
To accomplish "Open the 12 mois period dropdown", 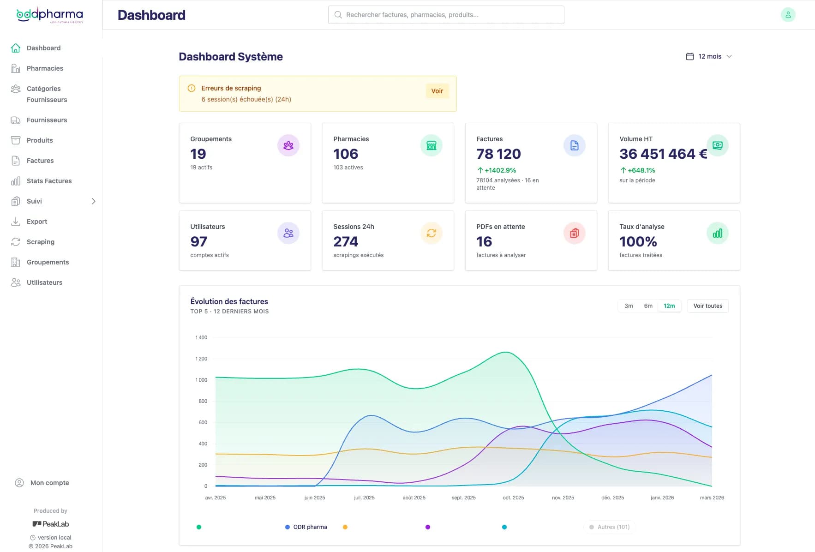I will (x=709, y=56).
